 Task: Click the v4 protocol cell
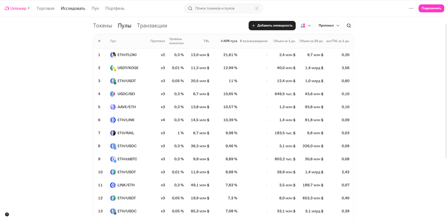click(163, 120)
